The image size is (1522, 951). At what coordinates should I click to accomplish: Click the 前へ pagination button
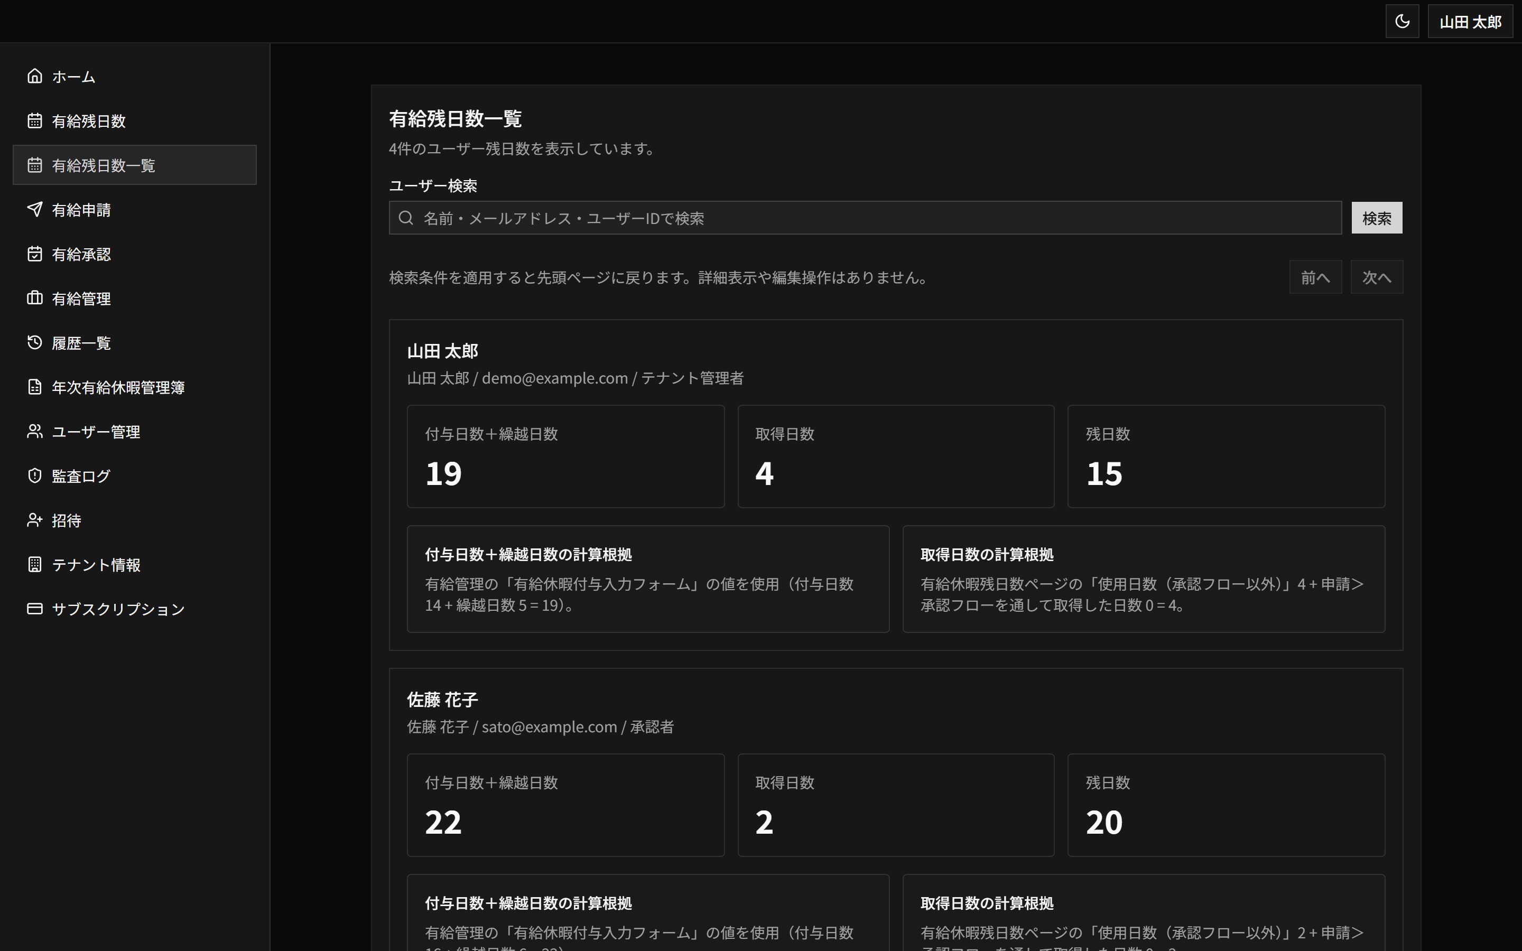pyautogui.click(x=1315, y=277)
